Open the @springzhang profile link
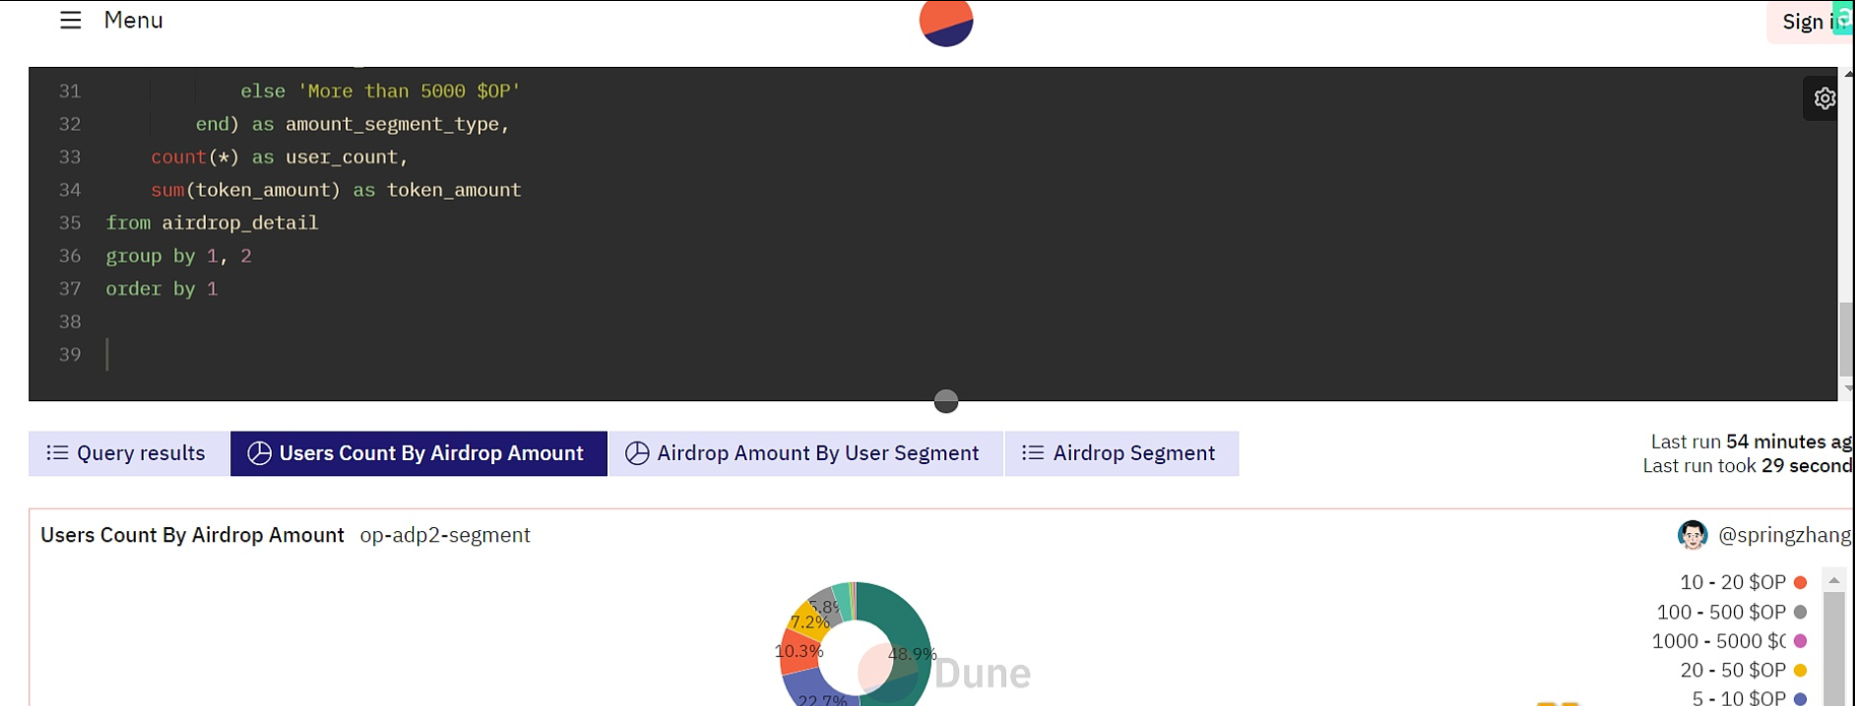 pos(1784,535)
